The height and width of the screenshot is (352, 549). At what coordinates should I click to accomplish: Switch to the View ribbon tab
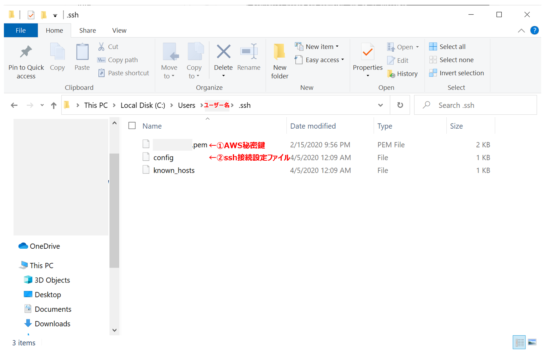point(119,31)
